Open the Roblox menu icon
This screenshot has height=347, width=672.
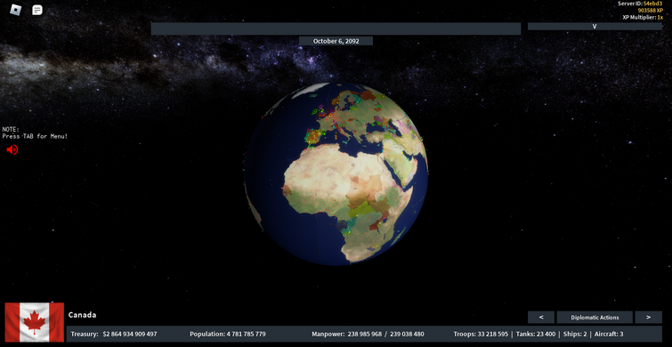click(x=15, y=10)
